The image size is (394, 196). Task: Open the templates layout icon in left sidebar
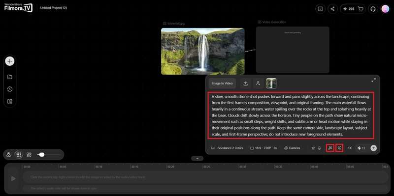tap(10, 102)
